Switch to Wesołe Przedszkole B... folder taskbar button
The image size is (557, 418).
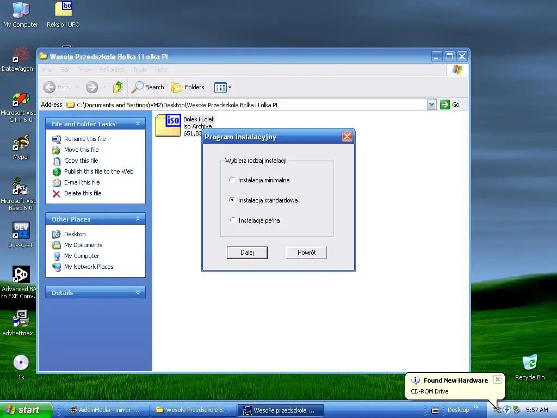point(194,410)
